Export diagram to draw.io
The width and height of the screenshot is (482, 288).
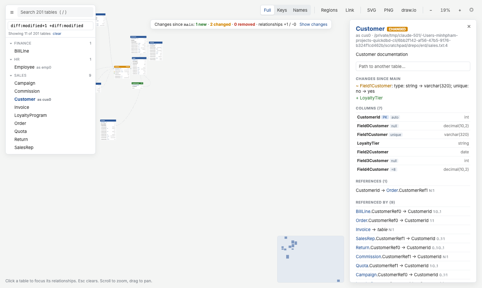(x=409, y=10)
